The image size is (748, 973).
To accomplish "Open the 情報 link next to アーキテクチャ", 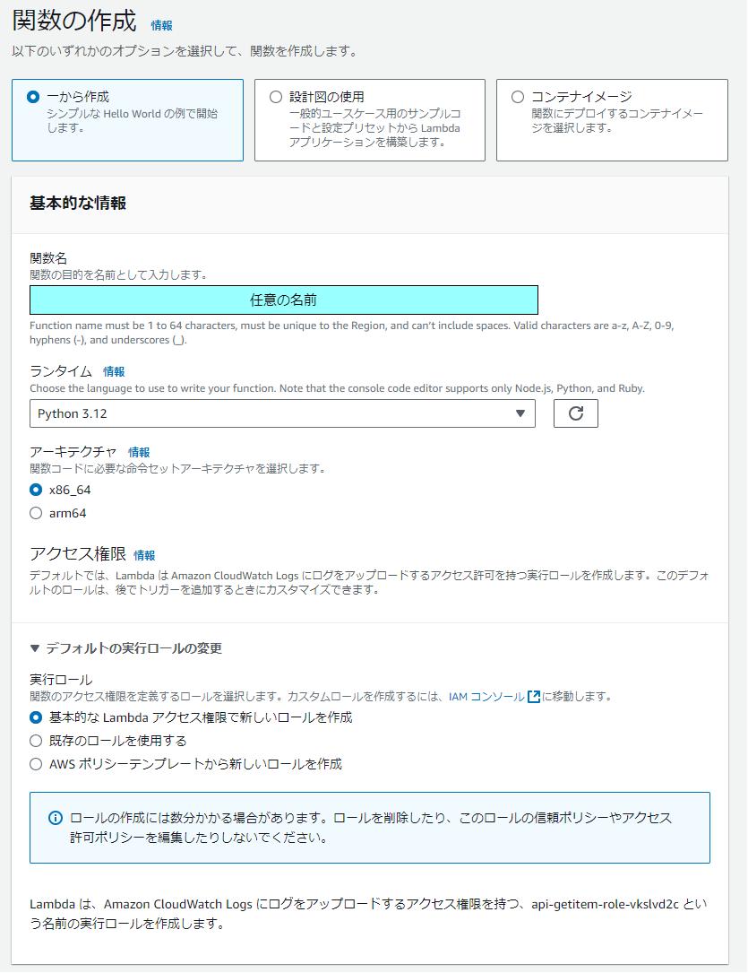I will pyautogui.click(x=139, y=452).
